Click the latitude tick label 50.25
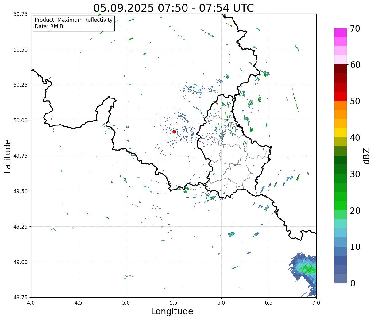The image size is (374, 319). [20, 85]
